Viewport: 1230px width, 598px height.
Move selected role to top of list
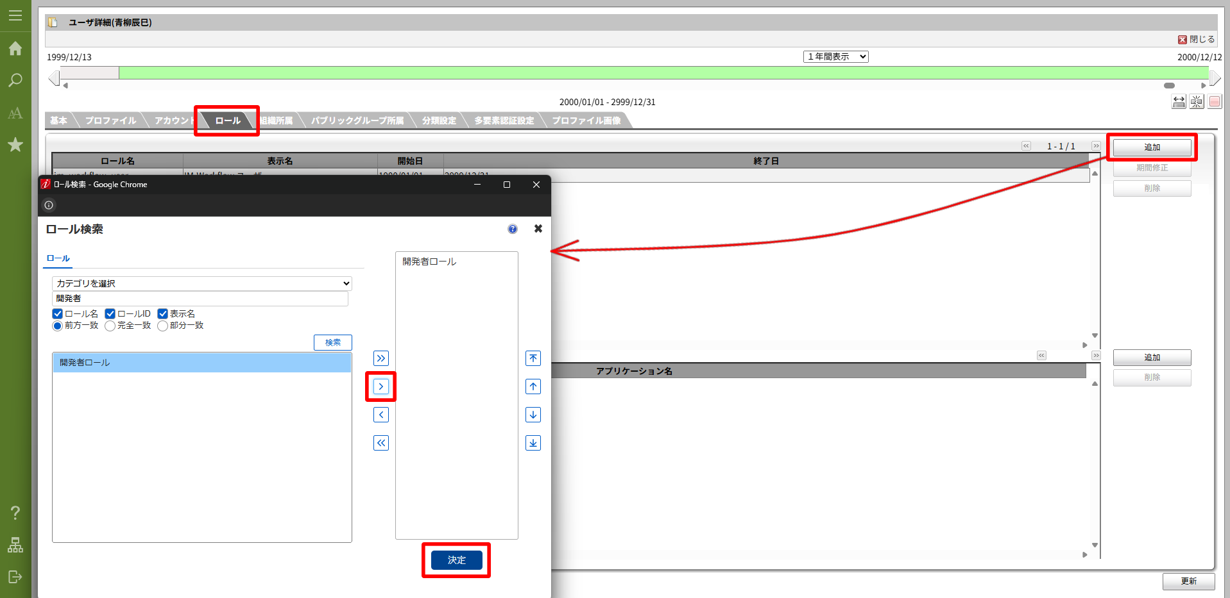pyautogui.click(x=533, y=358)
